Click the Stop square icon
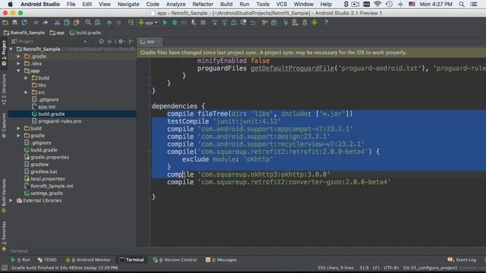 point(203,23)
